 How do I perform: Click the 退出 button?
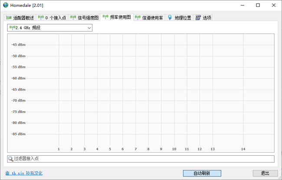pos(265,173)
